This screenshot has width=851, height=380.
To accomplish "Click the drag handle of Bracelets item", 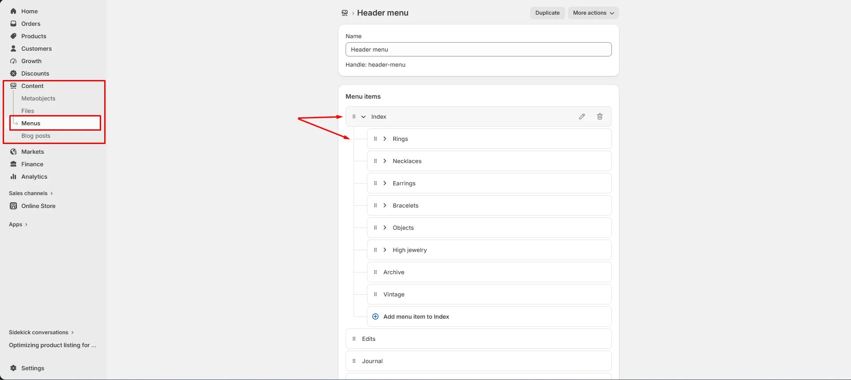I will coord(375,205).
